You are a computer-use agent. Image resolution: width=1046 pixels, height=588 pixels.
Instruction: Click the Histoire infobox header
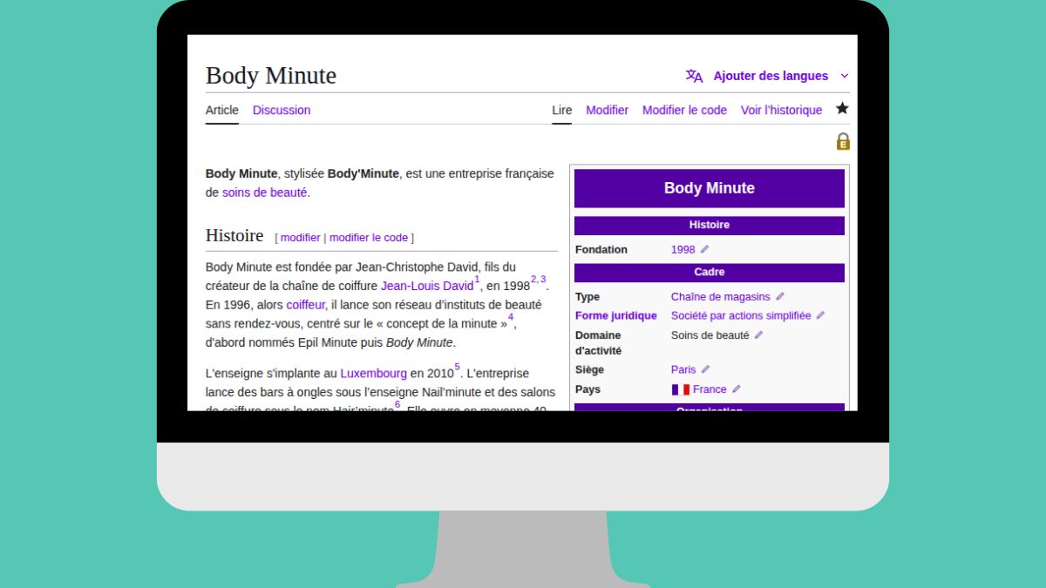710,225
